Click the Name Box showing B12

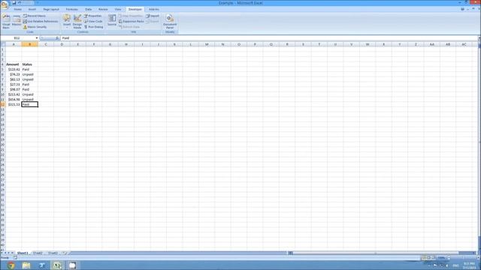pyautogui.click(x=18, y=38)
